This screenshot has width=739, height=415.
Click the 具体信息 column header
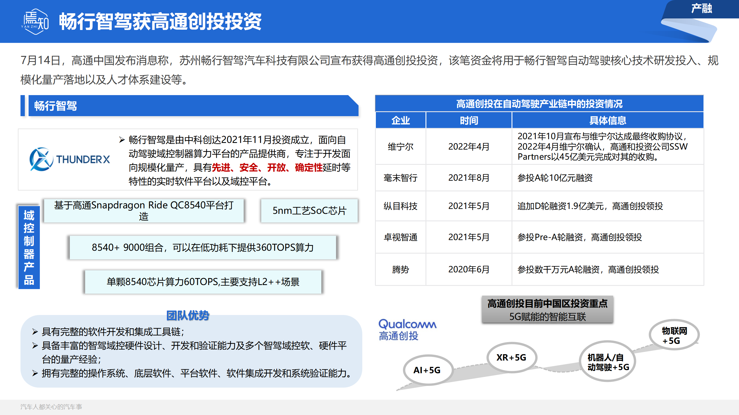click(x=608, y=120)
